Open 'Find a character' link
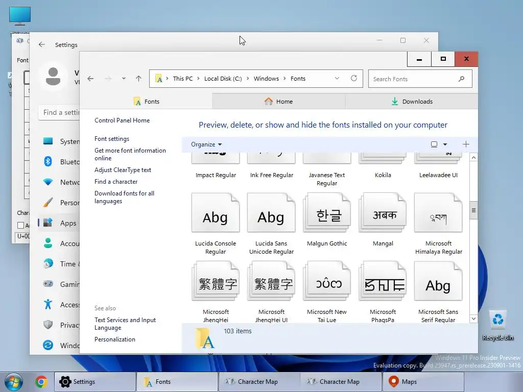 tap(116, 182)
